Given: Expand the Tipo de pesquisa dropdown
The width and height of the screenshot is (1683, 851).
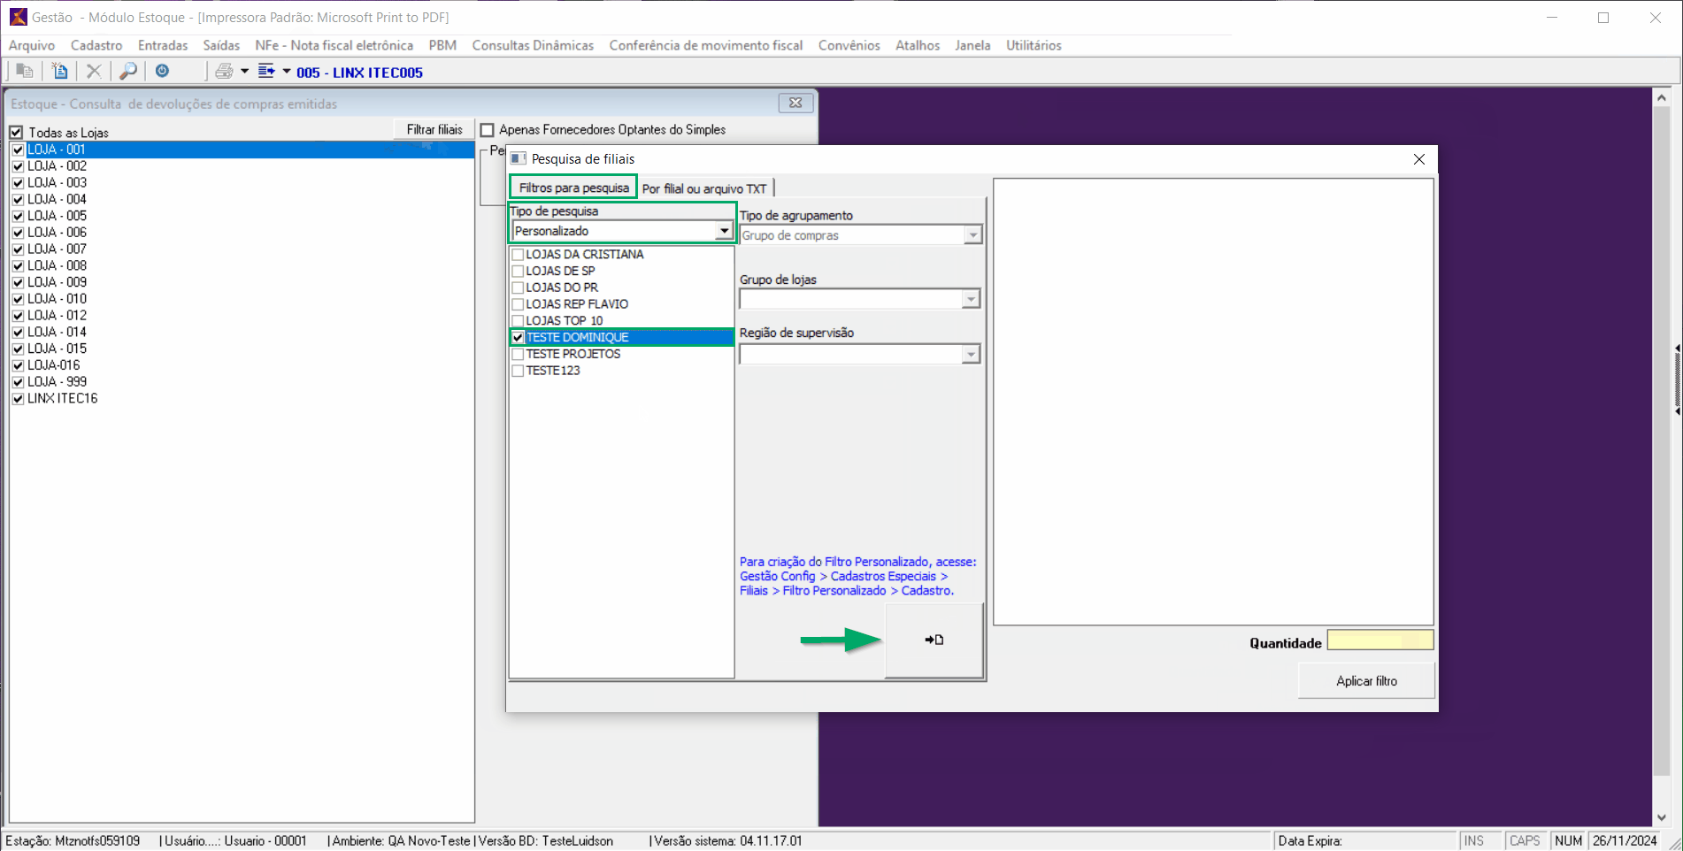Looking at the screenshot, I should pyautogui.click(x=724, y=231).
